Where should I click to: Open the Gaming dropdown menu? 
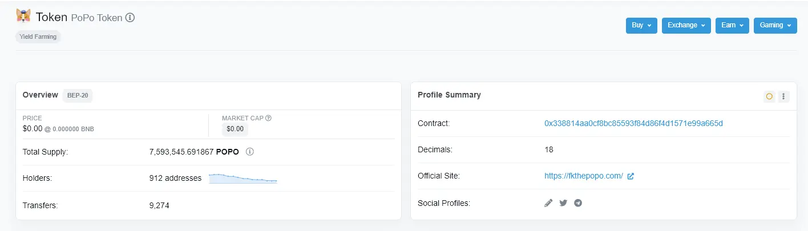tap(775, 26)
